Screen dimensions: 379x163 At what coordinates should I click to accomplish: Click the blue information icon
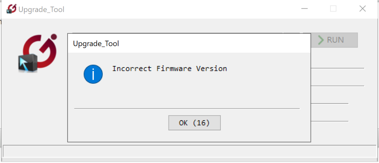coord(93,74)
